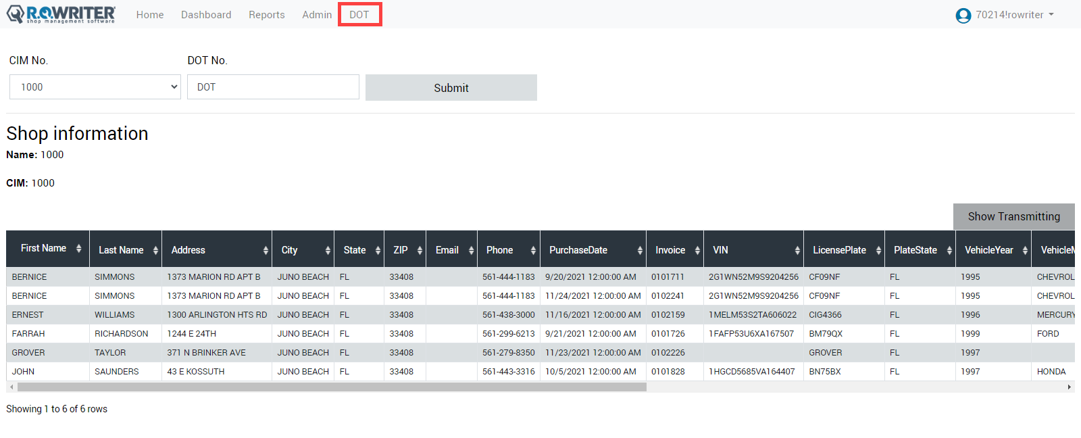Sort the Invoice column via arrows
Image resolution: width=1081 pixels, height=438 pixels.
[x=697, y=250]
